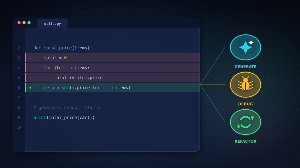The width and height of the screenshot is (300, 168).
Task: Click line number 2 in the gutter
Action: tap(19, 48)
